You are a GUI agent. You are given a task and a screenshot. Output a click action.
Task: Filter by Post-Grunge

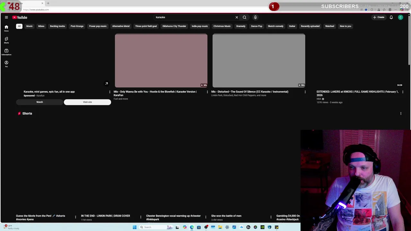point(77,26)
